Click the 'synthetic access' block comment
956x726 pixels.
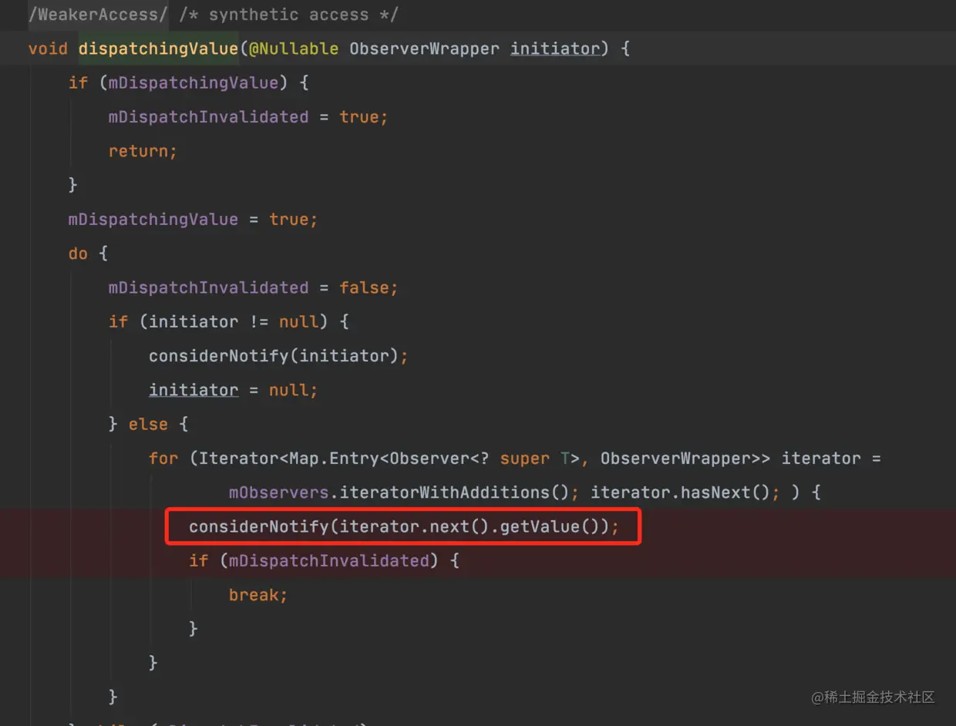[288, 15]
